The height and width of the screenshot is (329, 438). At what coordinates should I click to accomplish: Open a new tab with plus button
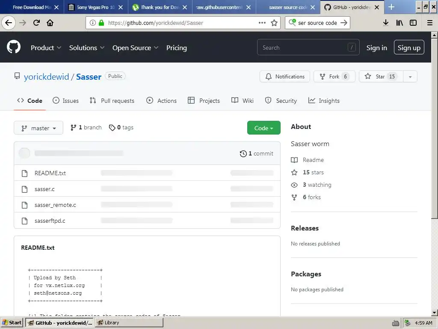click(x=391, y=7)
